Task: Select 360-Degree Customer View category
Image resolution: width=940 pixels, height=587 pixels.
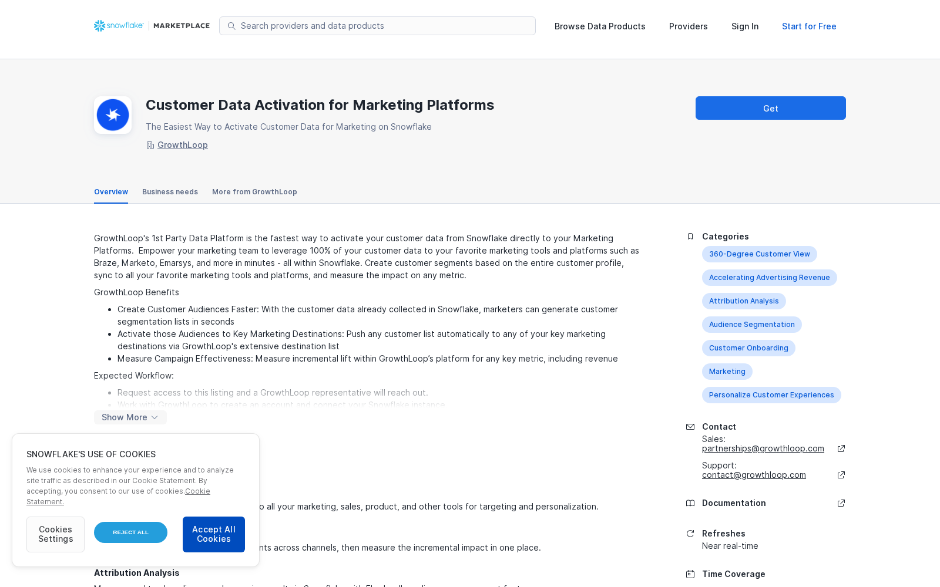Action: (x=760, y=254)
